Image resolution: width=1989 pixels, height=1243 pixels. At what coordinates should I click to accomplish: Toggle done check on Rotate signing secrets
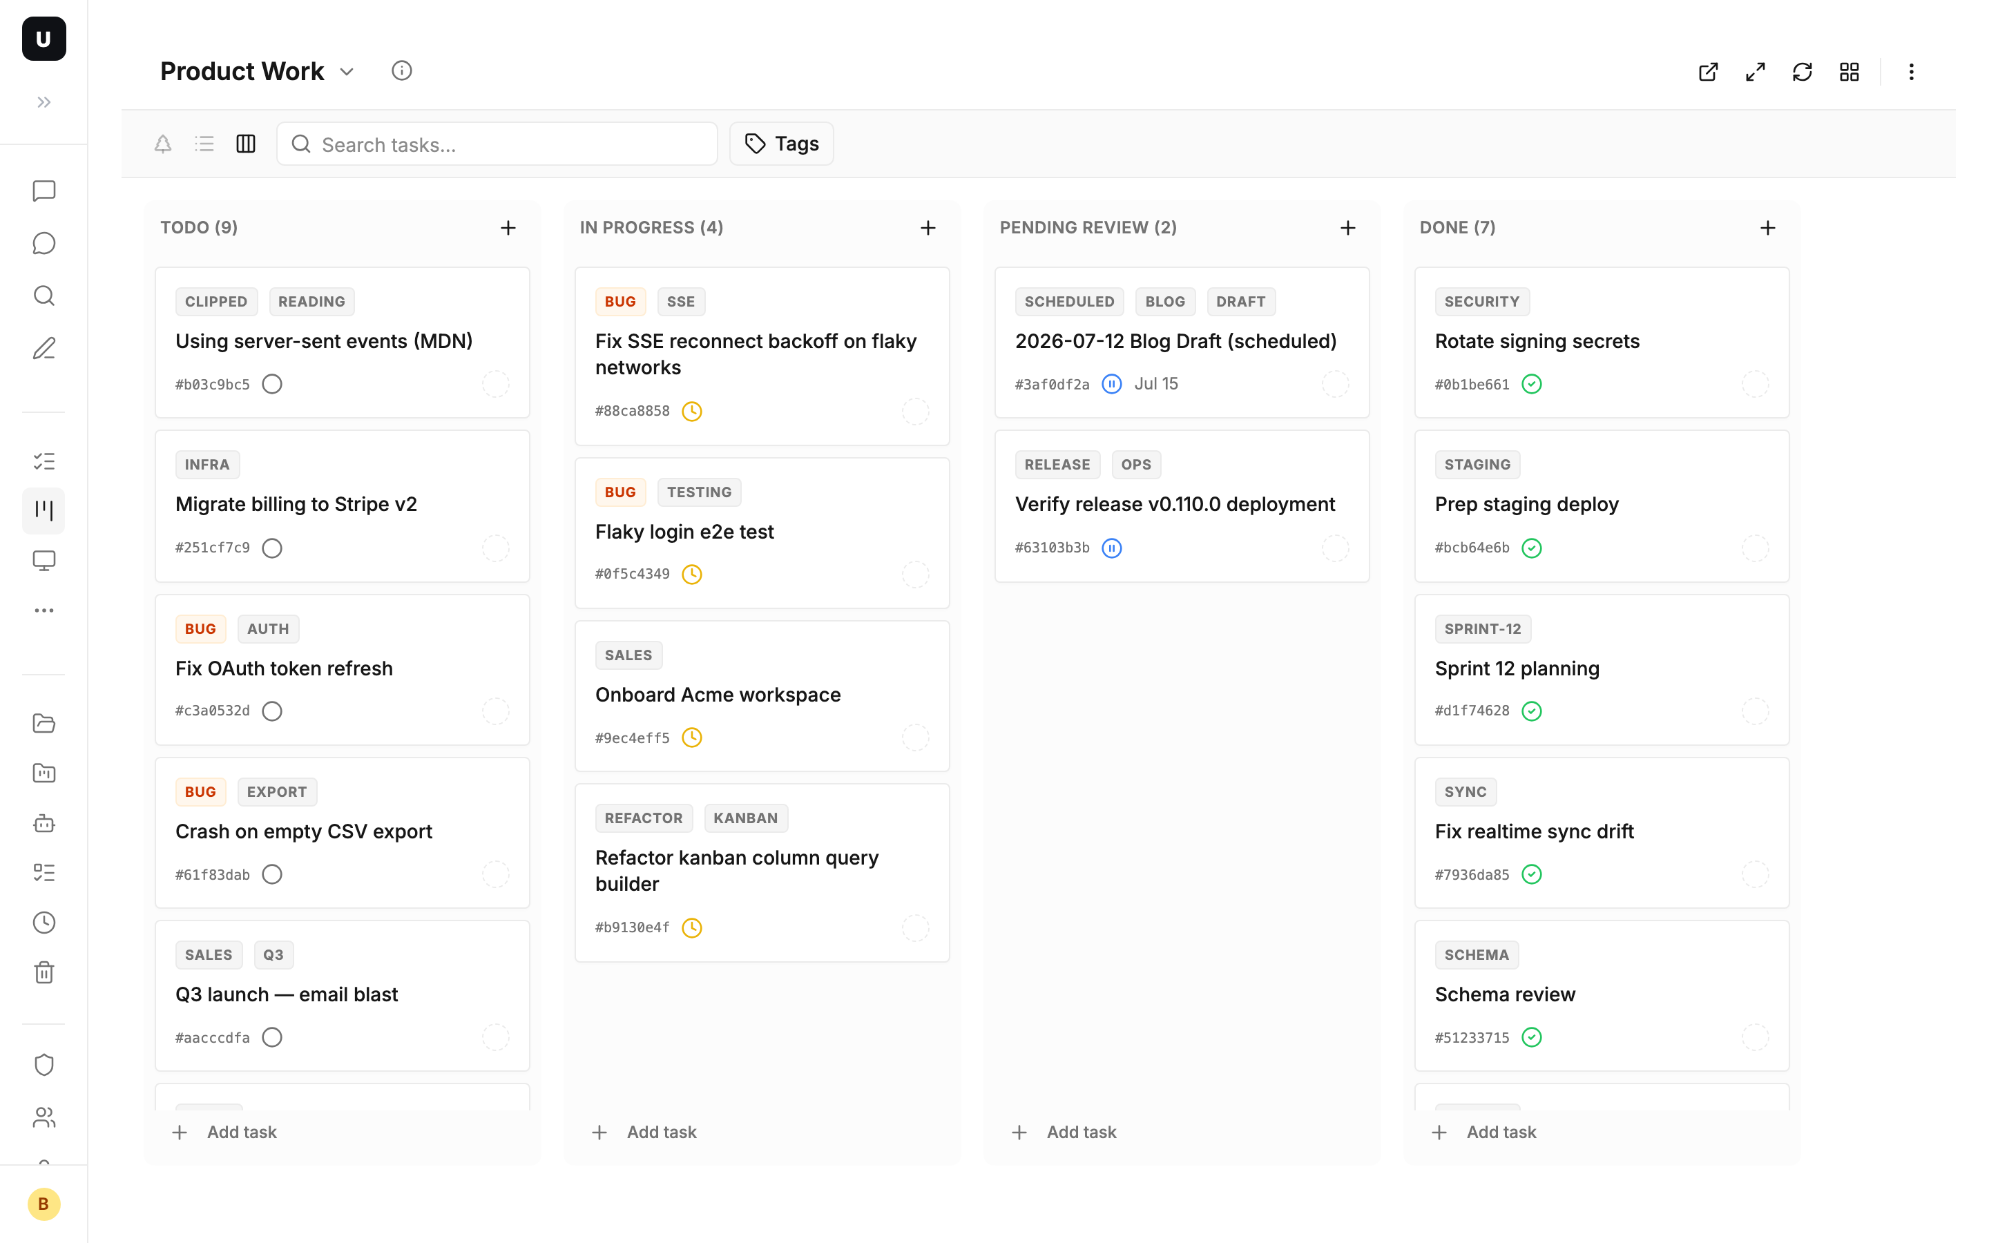(x=1531, y=384)
